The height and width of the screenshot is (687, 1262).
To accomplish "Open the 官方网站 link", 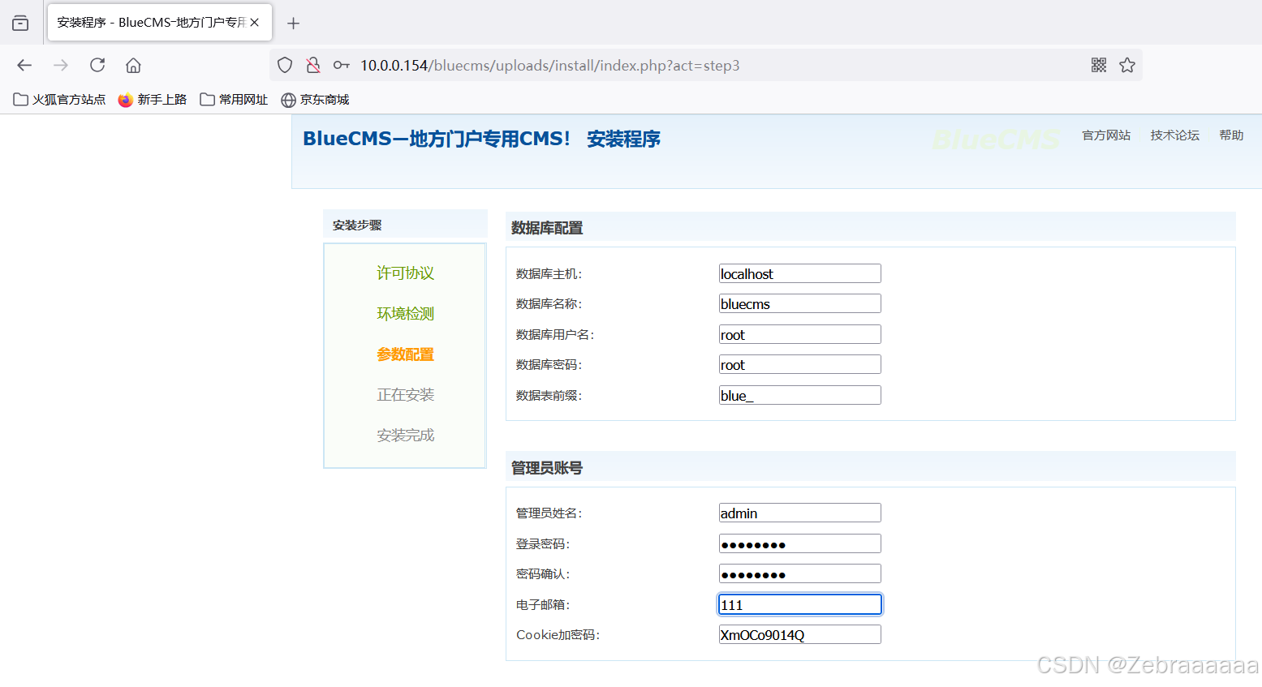I will pyautogui.click(x=1106, y=135).
